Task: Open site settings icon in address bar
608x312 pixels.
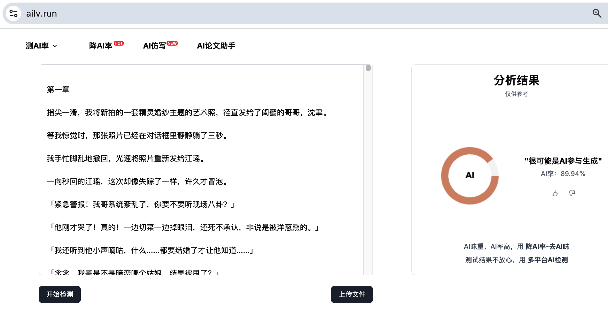Action: coord(13,13)
